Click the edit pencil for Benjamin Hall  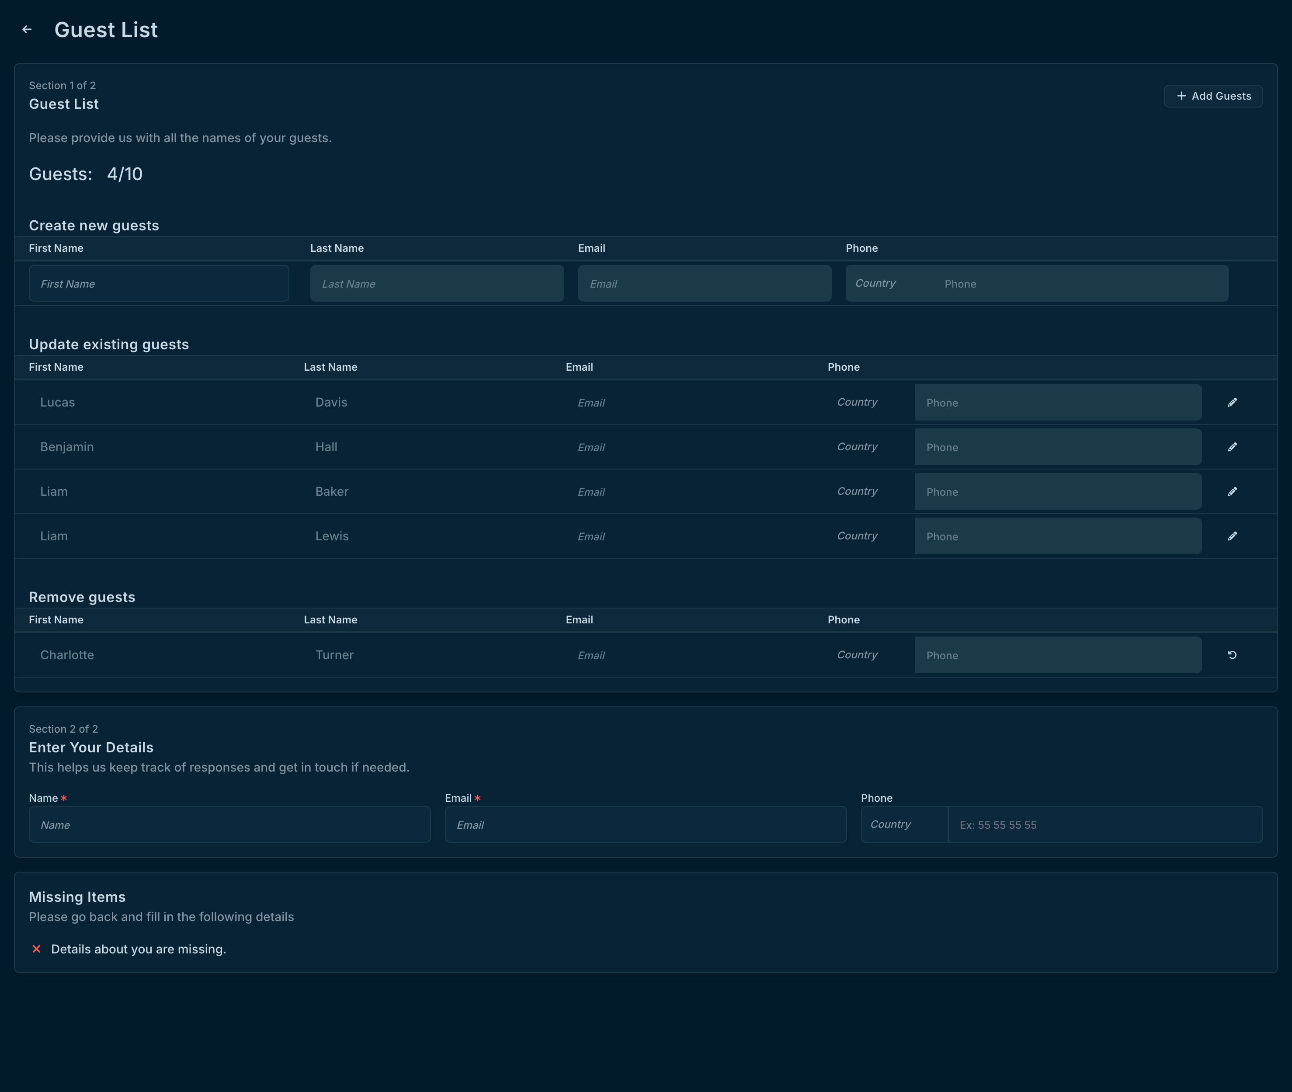(1232, 447)
